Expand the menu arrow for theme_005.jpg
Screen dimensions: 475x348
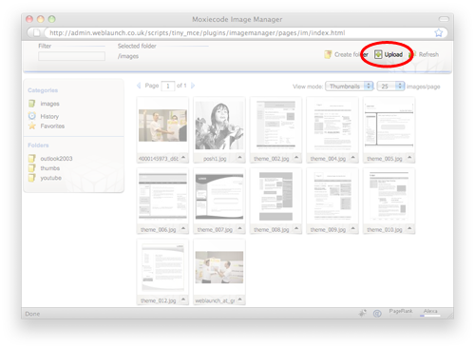(409, 158)
